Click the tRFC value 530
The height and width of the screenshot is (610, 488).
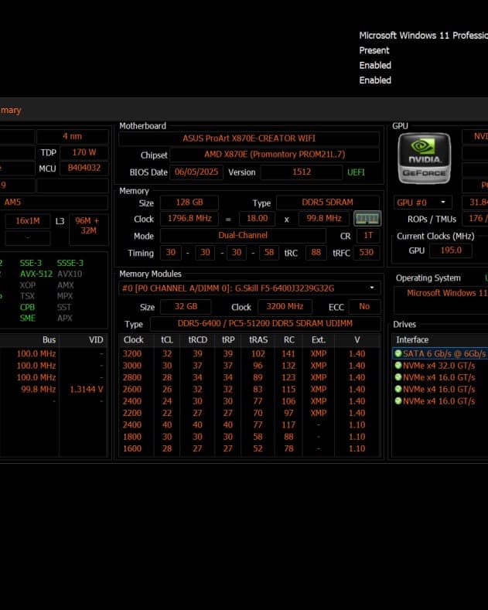tap(367, 253)
